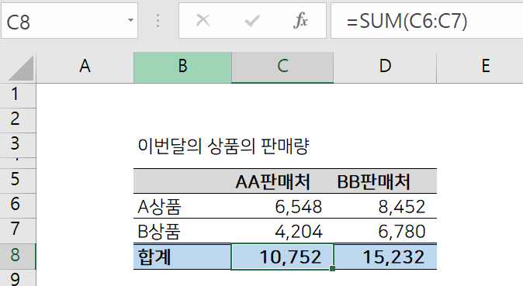Select row 9 header
This screenshot has height=286, width=523.
pos(18,278)
